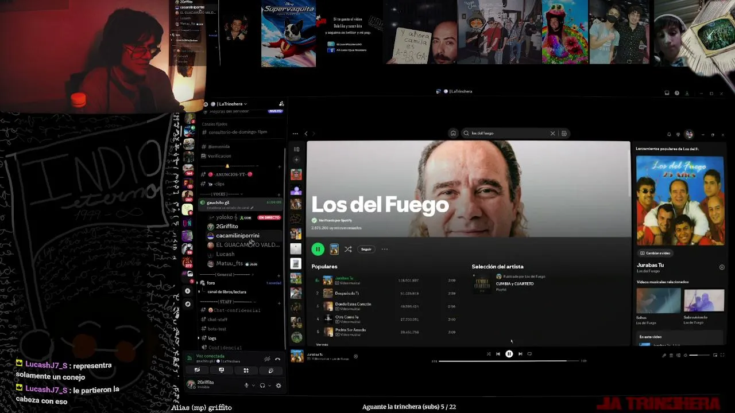Screen dimensions: 735x413
Task: Switch Spotify to full screen mode
Action: (x=722, y=356)
